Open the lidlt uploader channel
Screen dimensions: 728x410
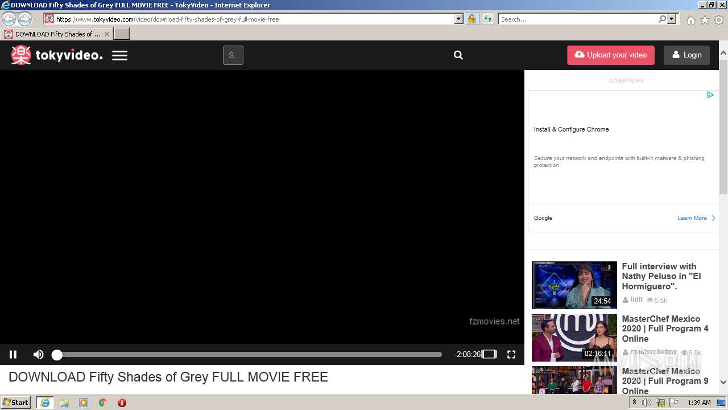632,300
